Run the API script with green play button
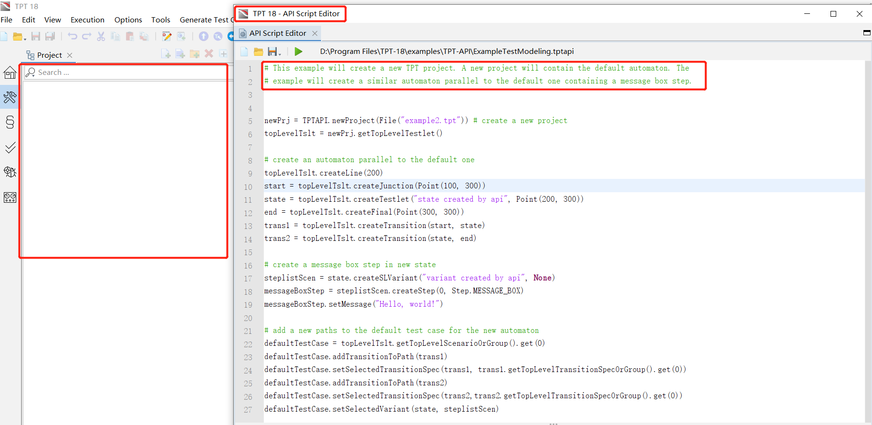 [x=299, y=52]
